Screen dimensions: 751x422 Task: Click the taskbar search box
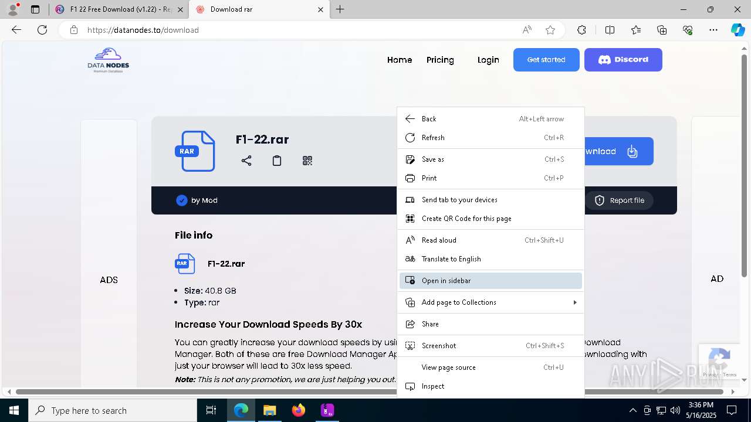coord(113,410)
